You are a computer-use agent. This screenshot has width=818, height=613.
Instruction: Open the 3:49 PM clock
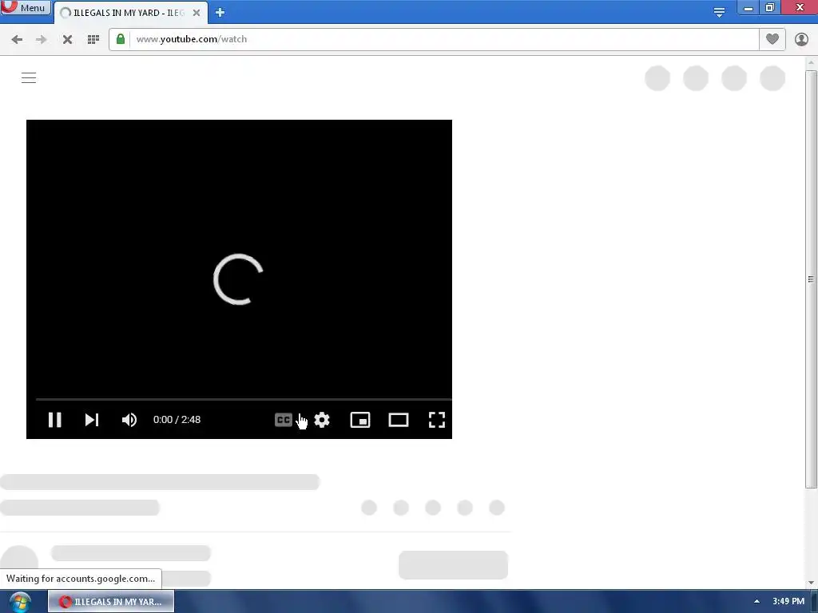click(x=788, y=602)
